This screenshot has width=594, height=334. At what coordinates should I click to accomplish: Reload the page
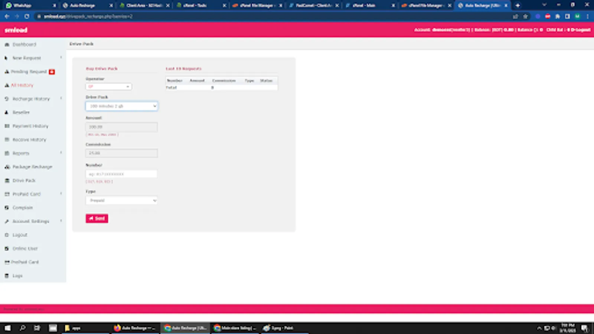pos(27,16)
